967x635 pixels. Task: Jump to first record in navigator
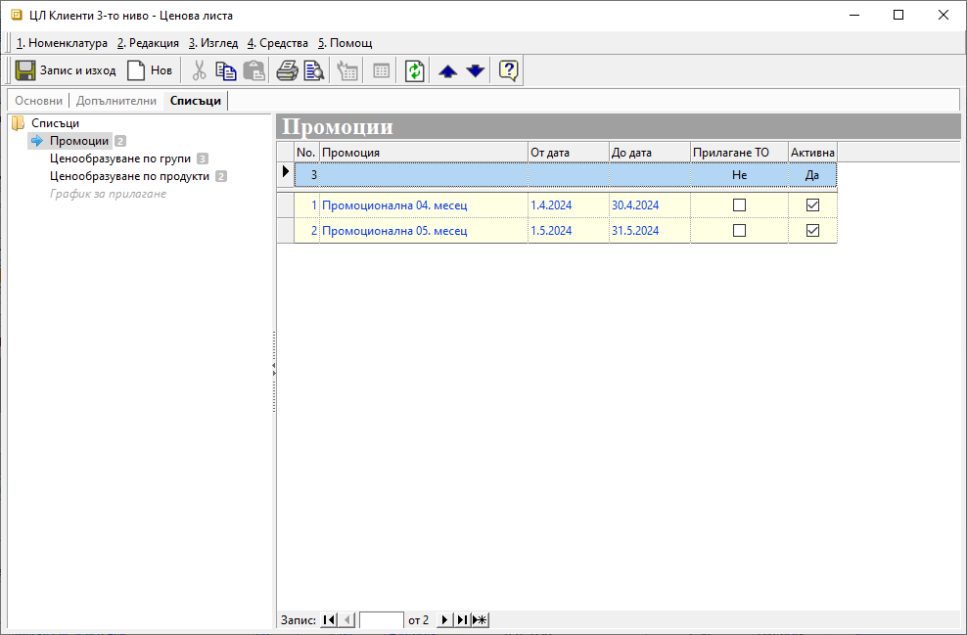click(x=328, y=620)
